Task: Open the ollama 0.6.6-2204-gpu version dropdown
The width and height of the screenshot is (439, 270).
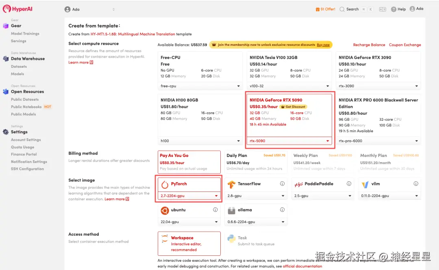Action: (x=256, y=222)
